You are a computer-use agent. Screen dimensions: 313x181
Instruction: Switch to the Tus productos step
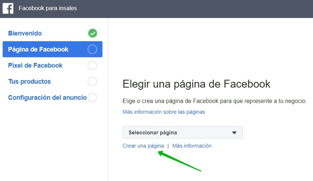pyautogui.click(x=29, y=82)
